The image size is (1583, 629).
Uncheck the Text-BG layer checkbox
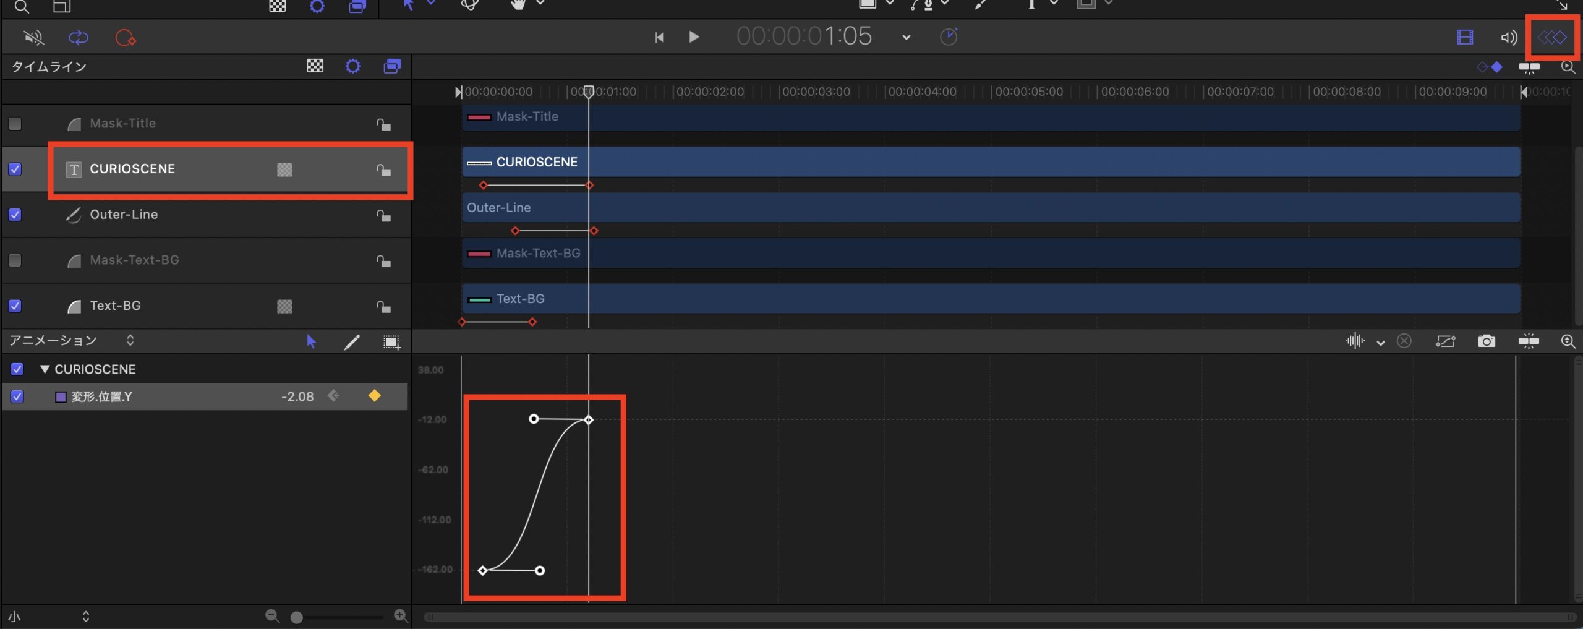(15, 306)
